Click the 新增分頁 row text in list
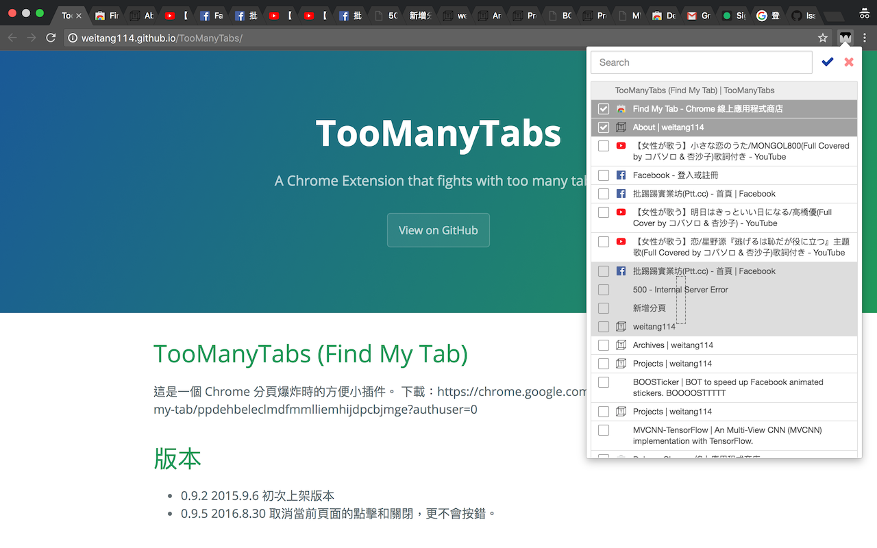Viewport: 877px width, 548px height. 650,308
